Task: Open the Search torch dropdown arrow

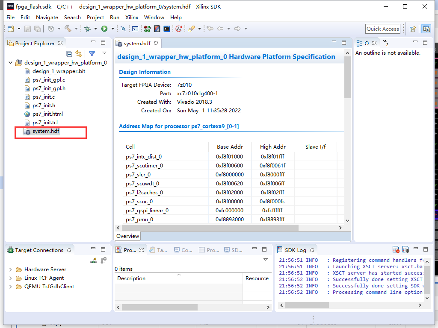Action: pyautogui.click(x=199, y=29)
